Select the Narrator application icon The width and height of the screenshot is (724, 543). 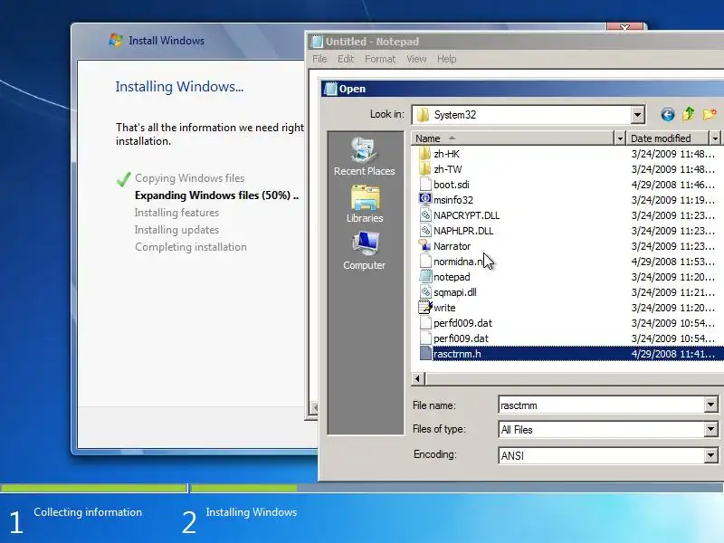(424, 245)
